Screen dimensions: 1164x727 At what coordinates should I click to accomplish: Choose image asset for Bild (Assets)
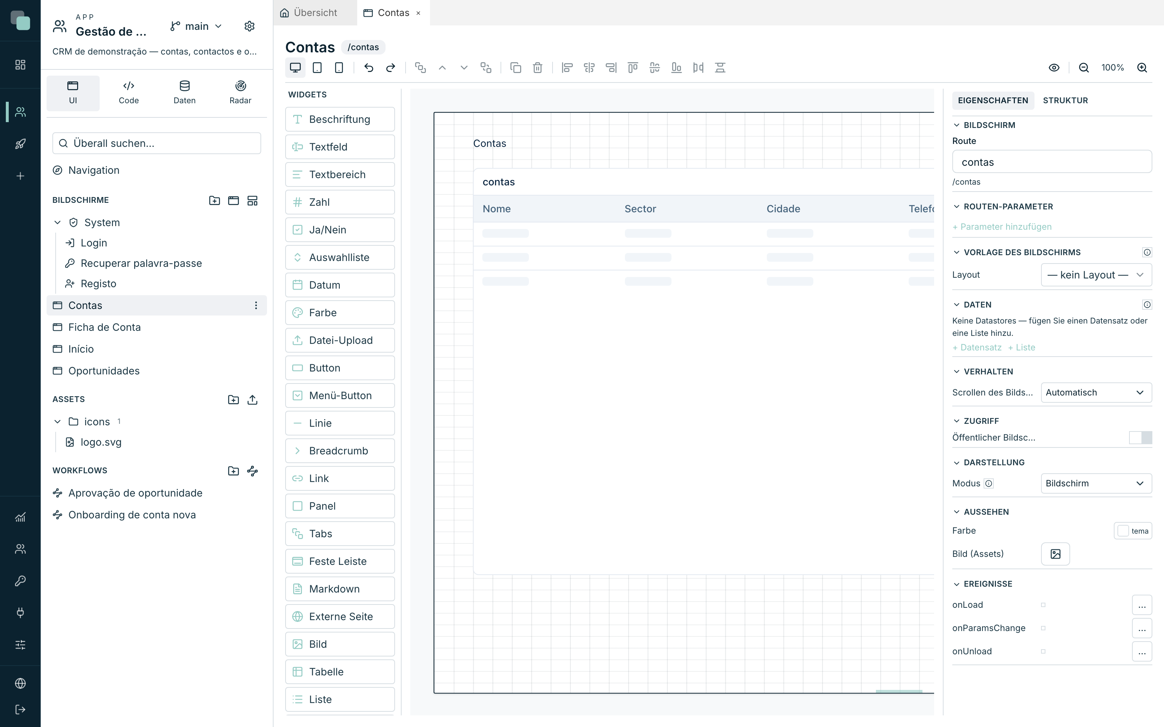[x=1055, y=554]
